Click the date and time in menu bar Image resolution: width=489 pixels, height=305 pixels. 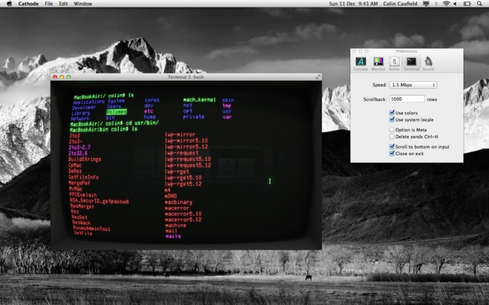click(353, 4)
